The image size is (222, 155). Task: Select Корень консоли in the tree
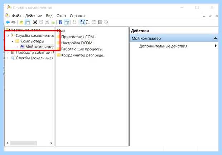[x=25, y=30]
